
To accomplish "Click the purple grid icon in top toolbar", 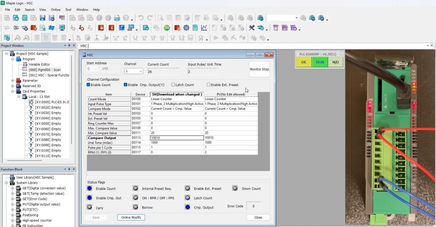I will 62,18.
